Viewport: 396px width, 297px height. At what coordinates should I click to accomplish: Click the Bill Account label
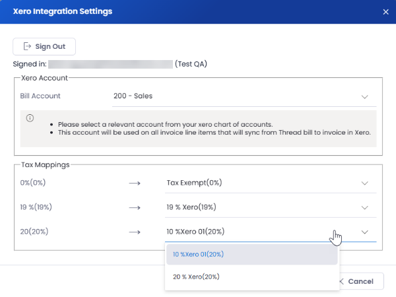40,96
